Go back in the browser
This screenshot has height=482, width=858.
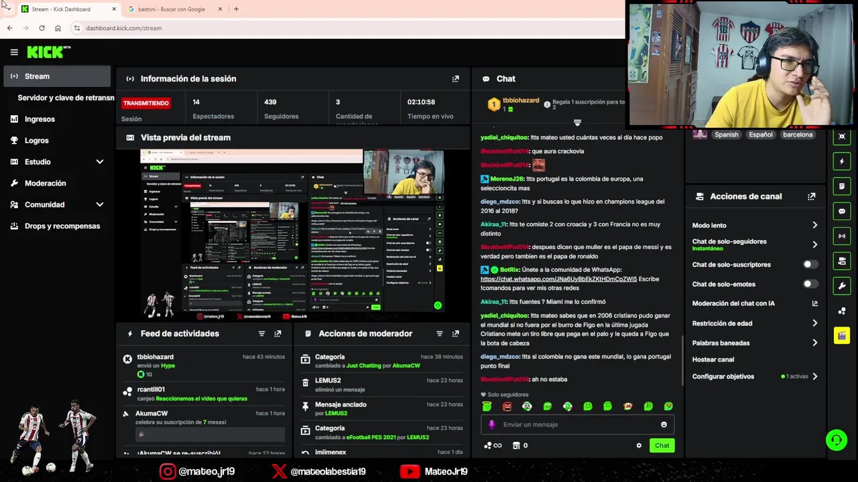(x=9, y=28)
